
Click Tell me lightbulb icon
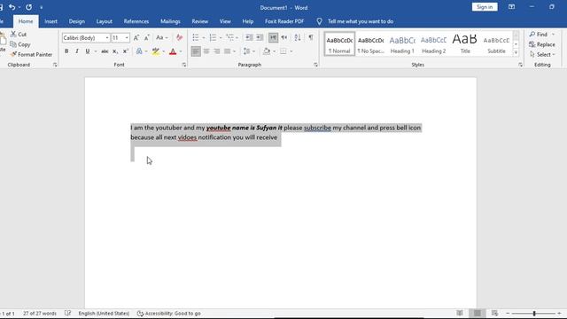point(319,21)
